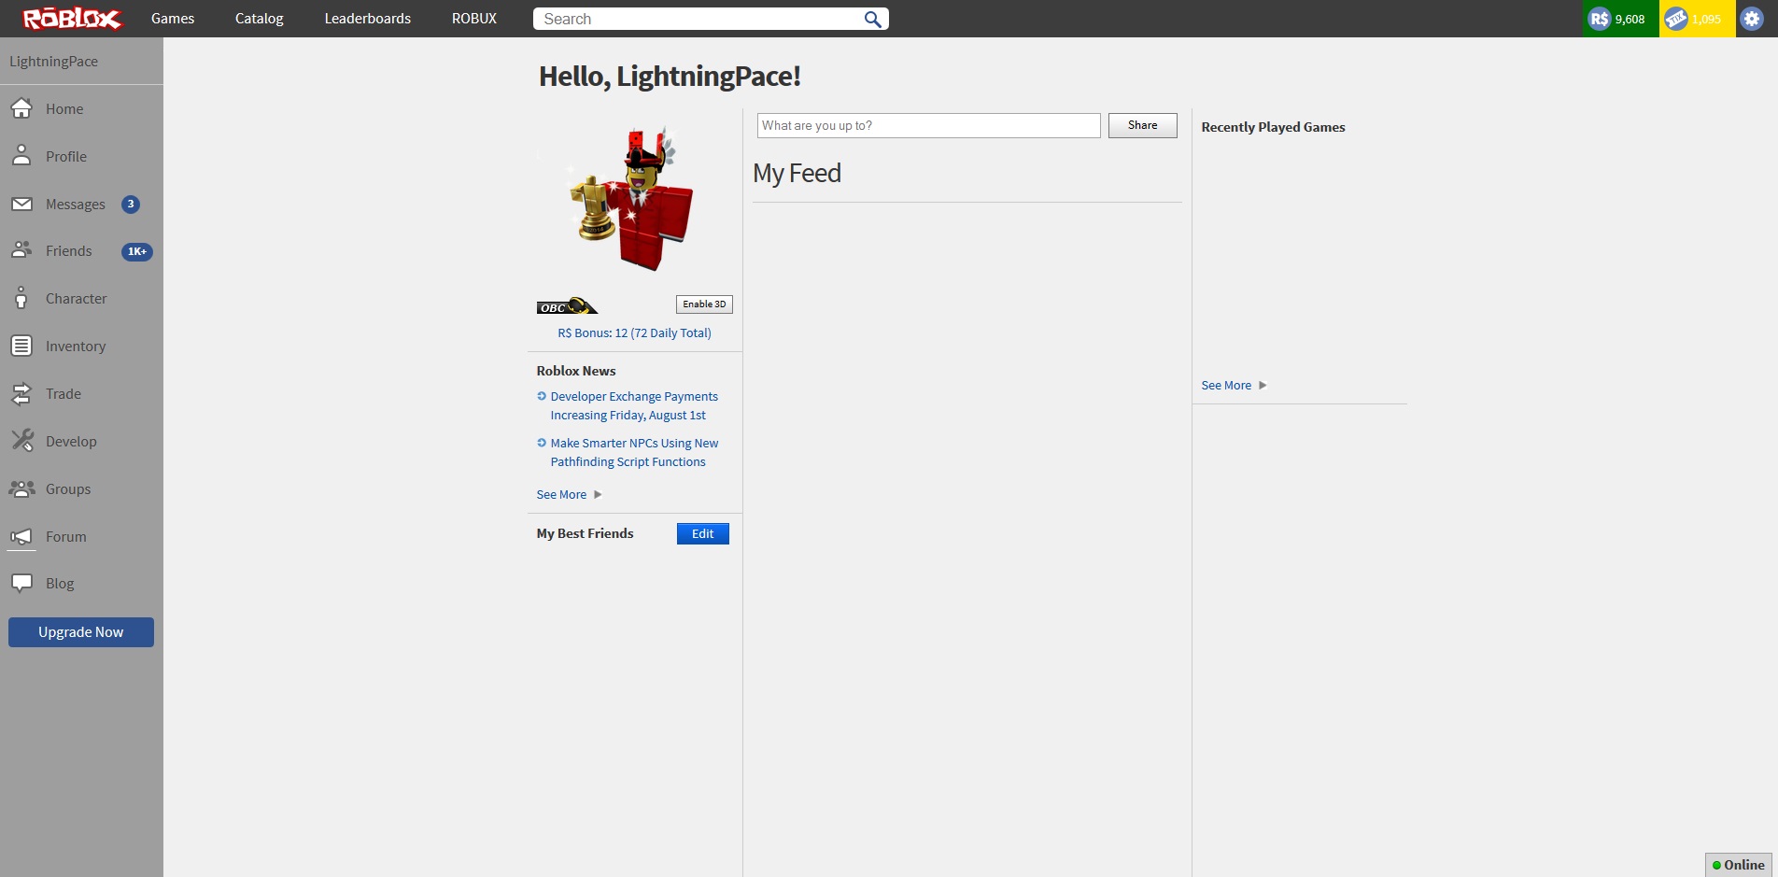Switch to the Leaderboards tab
The width and height of the screenshot is (1778, 877).
367,18
